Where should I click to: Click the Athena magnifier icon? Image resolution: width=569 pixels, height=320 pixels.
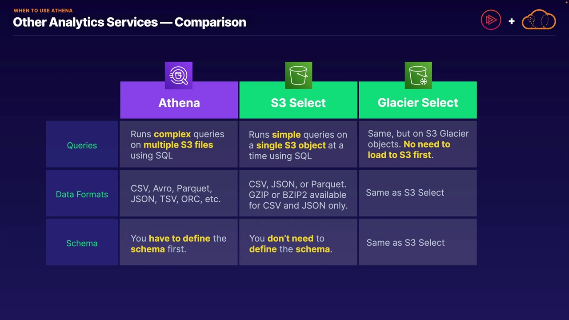[x=179, y=76]
